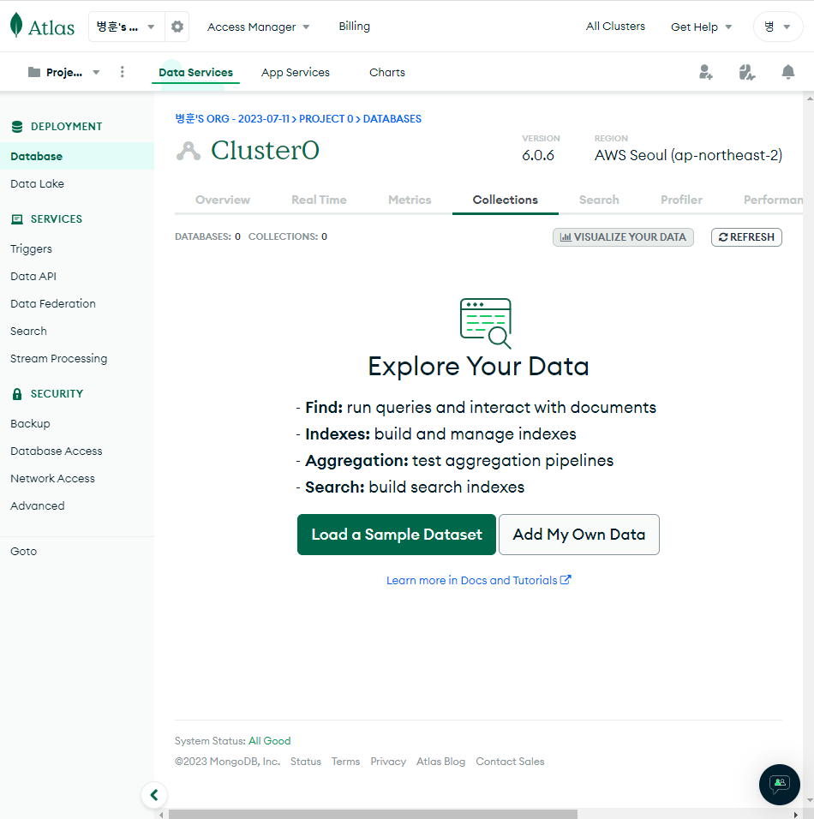Open Backup in the sidebar
Image resolution: width=814 pixels, height=819 pixels.
(30, 423)
